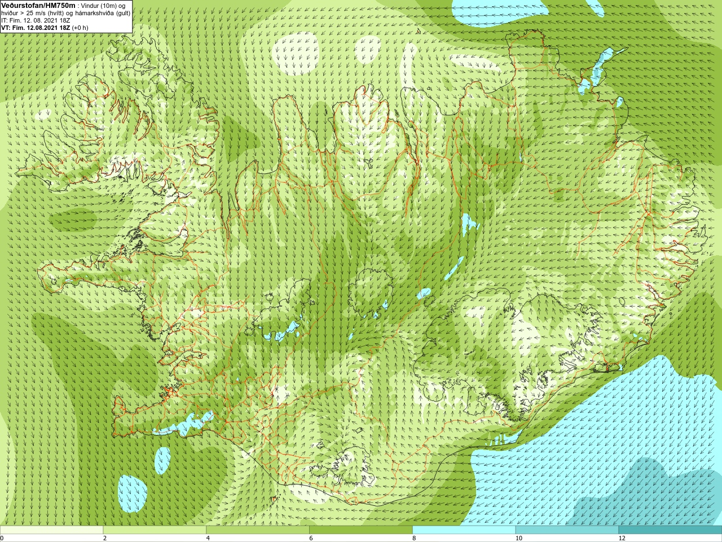Viewport: 722px width, 542px height.
Task: Click the pale yellow 0–2 legend color band
Action: tap(51, 530)
